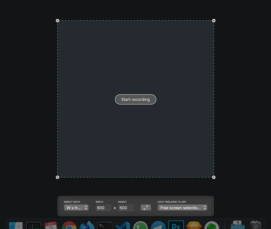The height and width of the screenshot is (229, 271).
Task: Launch Telegram from the dock
Action: 158,226
